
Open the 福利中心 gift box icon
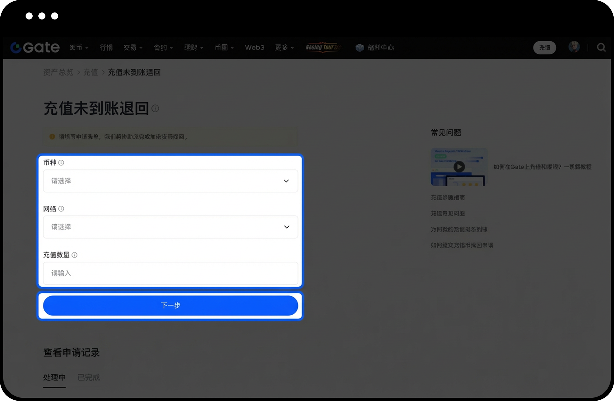359,48
